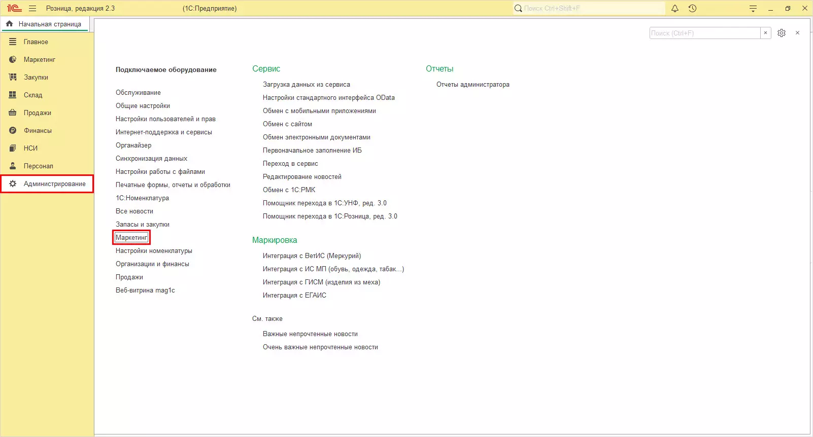Open Общие настройки

pos(143,106)
